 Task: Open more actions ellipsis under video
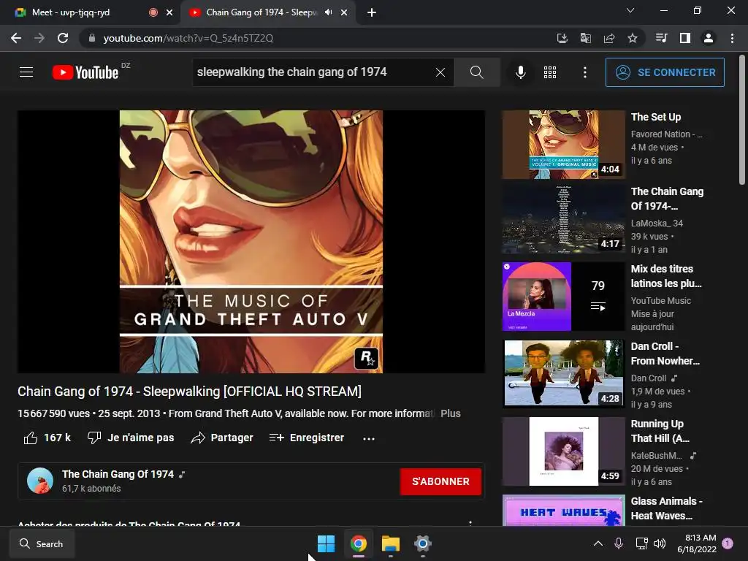point(369,438)
